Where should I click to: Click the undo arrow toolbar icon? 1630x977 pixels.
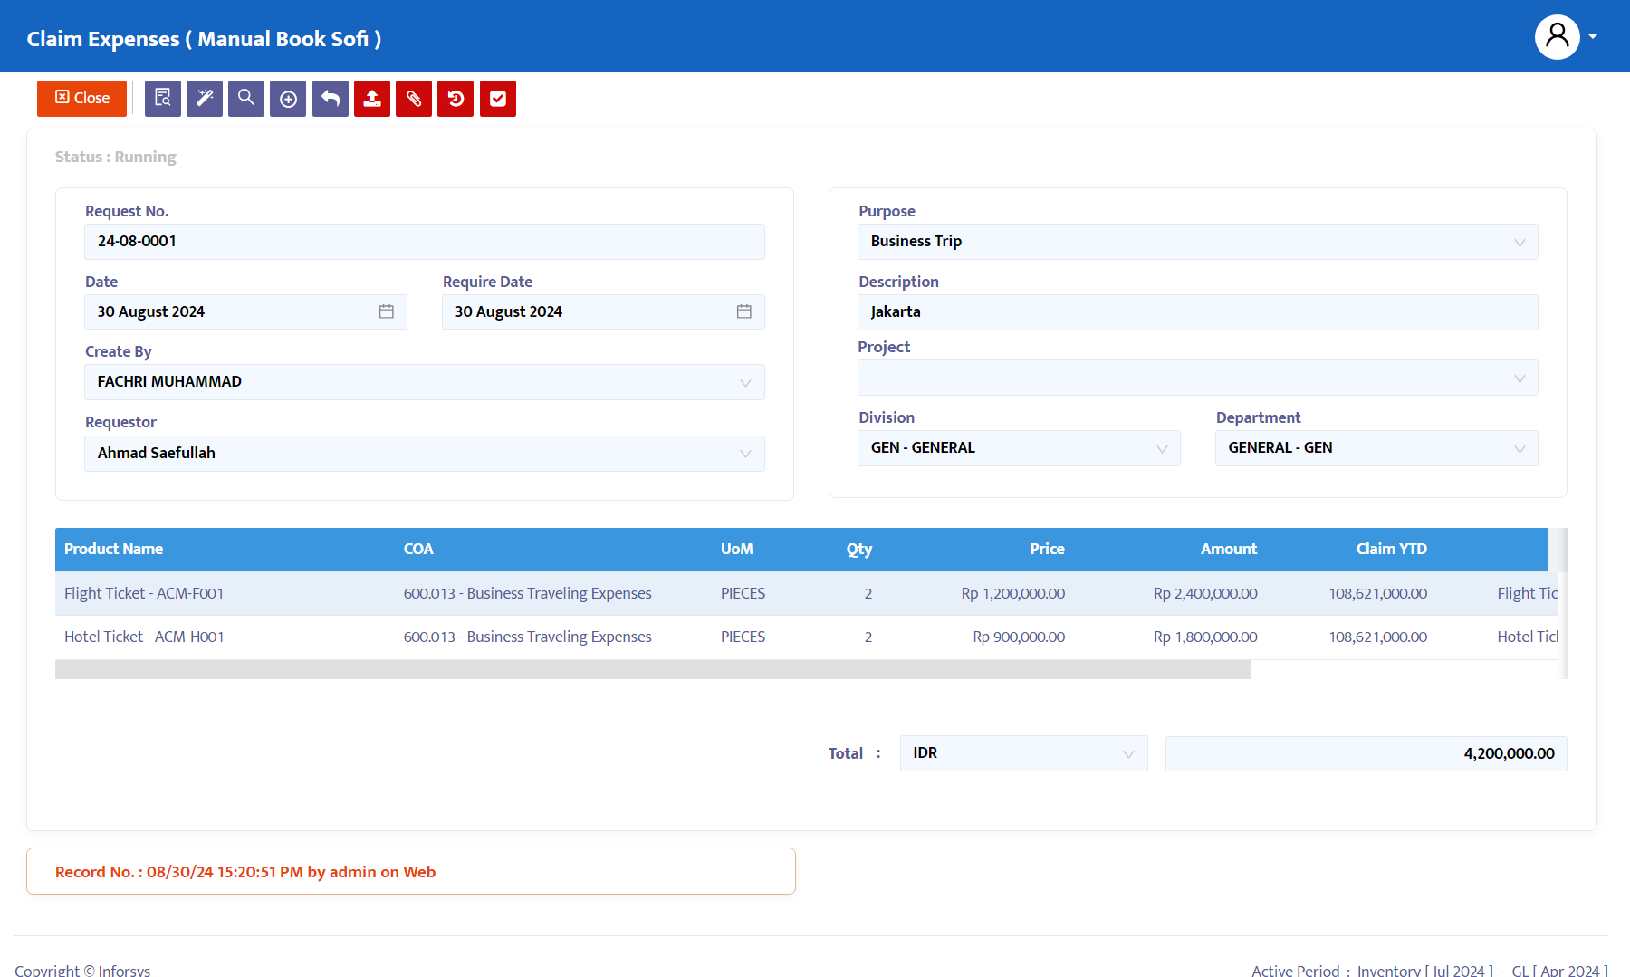[x=331, y=99]
